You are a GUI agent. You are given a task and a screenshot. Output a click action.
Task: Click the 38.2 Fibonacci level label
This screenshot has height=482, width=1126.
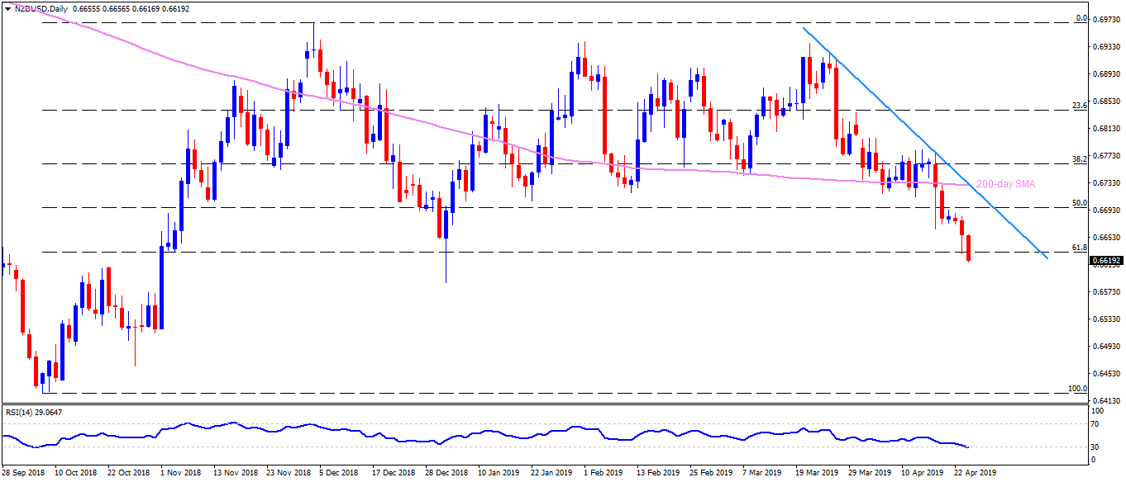1078,158
